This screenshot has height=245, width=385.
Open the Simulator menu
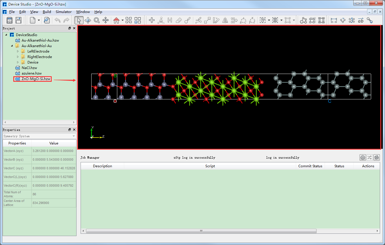64,12
